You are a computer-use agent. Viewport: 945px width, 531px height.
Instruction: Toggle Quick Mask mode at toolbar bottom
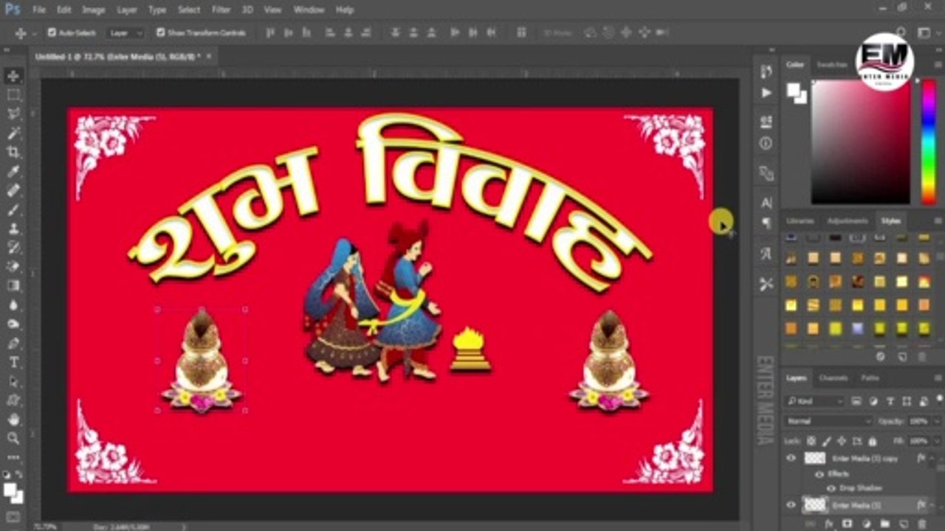[x=13, y=518]
